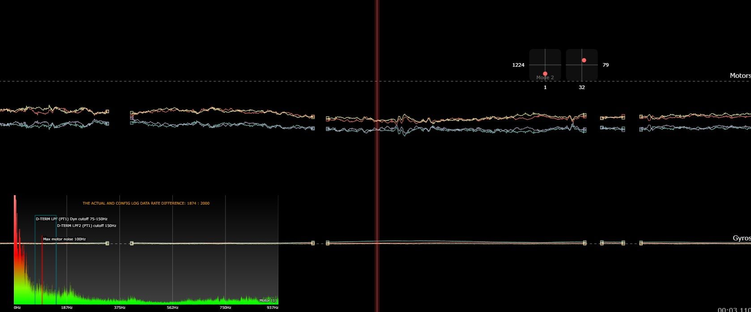The height and width of the screenshot is (312, 751).
Task: Click the 750Hz frequency axis label
Action: [225, 308]
